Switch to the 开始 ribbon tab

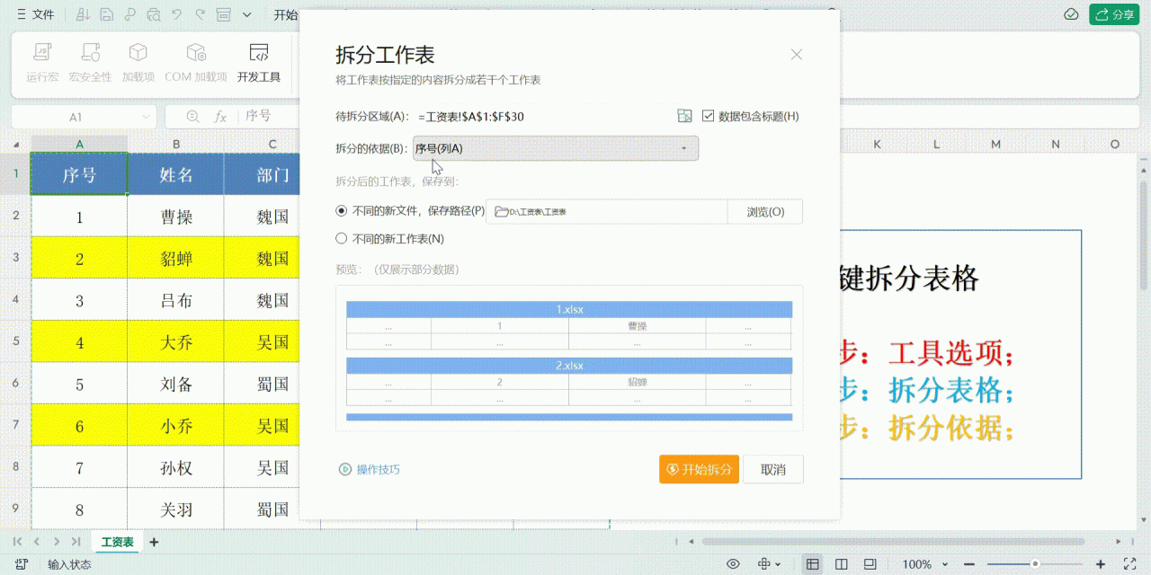(285, 14)
